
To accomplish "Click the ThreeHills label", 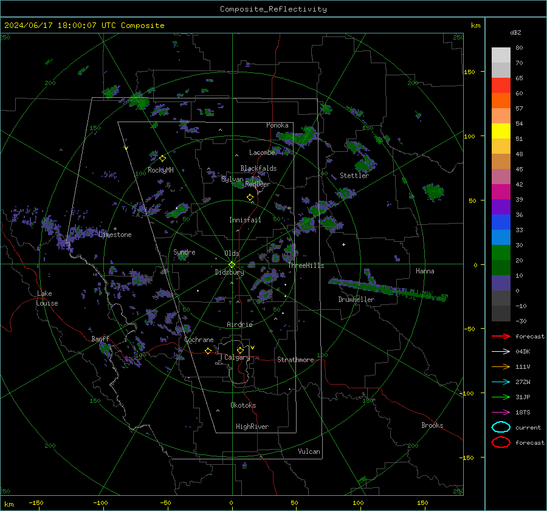I will coord(306,266).
